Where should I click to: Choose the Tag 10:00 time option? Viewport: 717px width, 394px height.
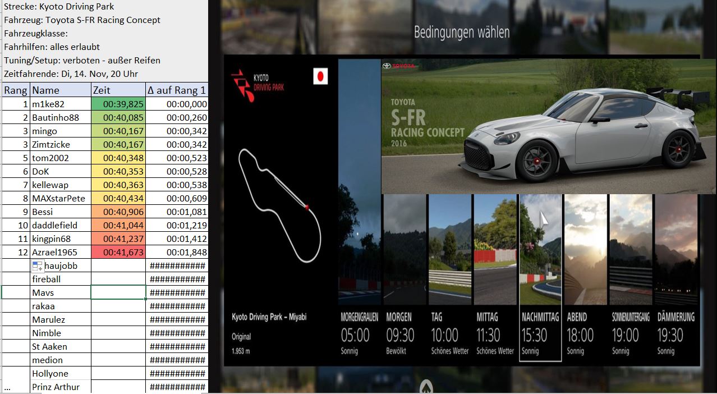pos(449,278)
